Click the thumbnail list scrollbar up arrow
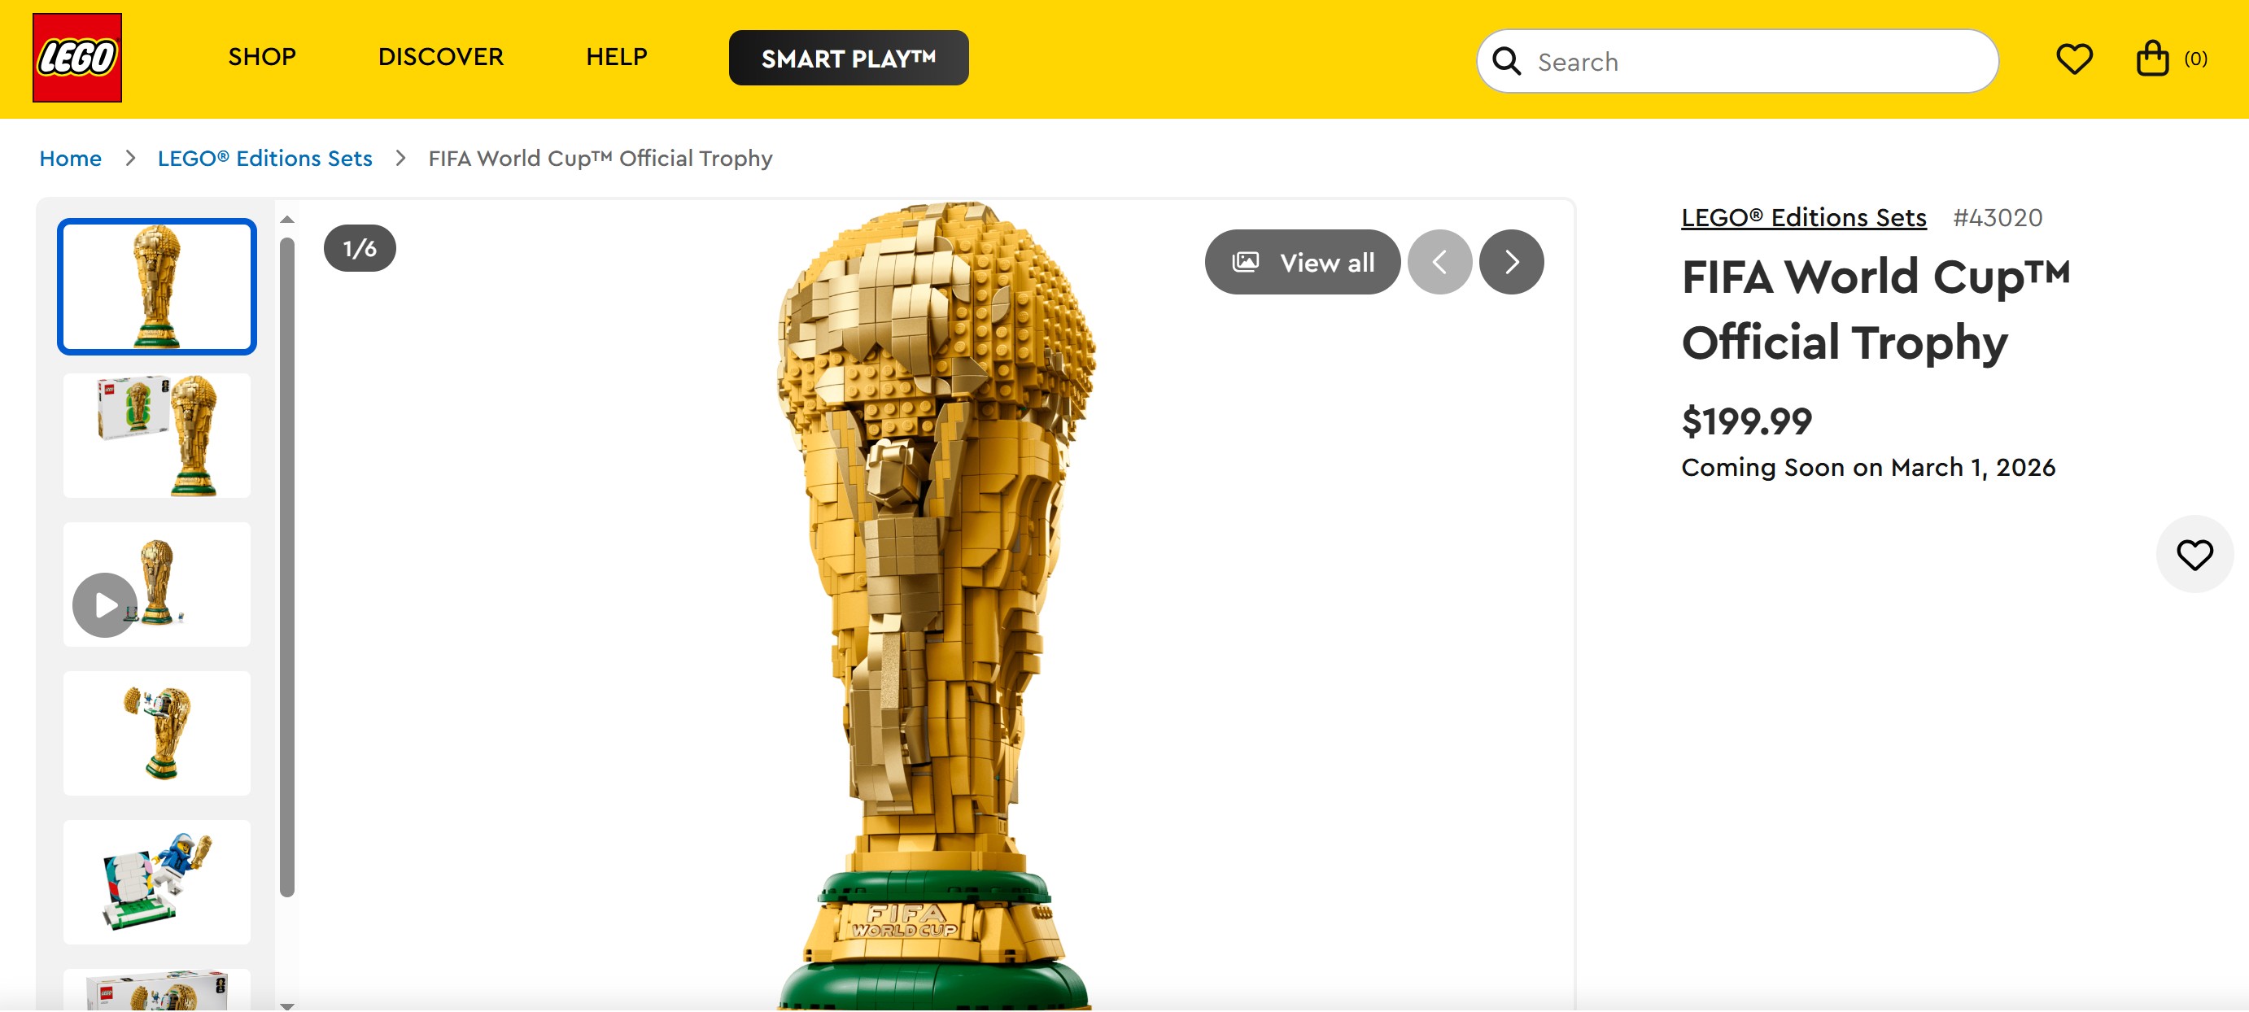The image size is (2249, 1012). (x=287, y=219)
